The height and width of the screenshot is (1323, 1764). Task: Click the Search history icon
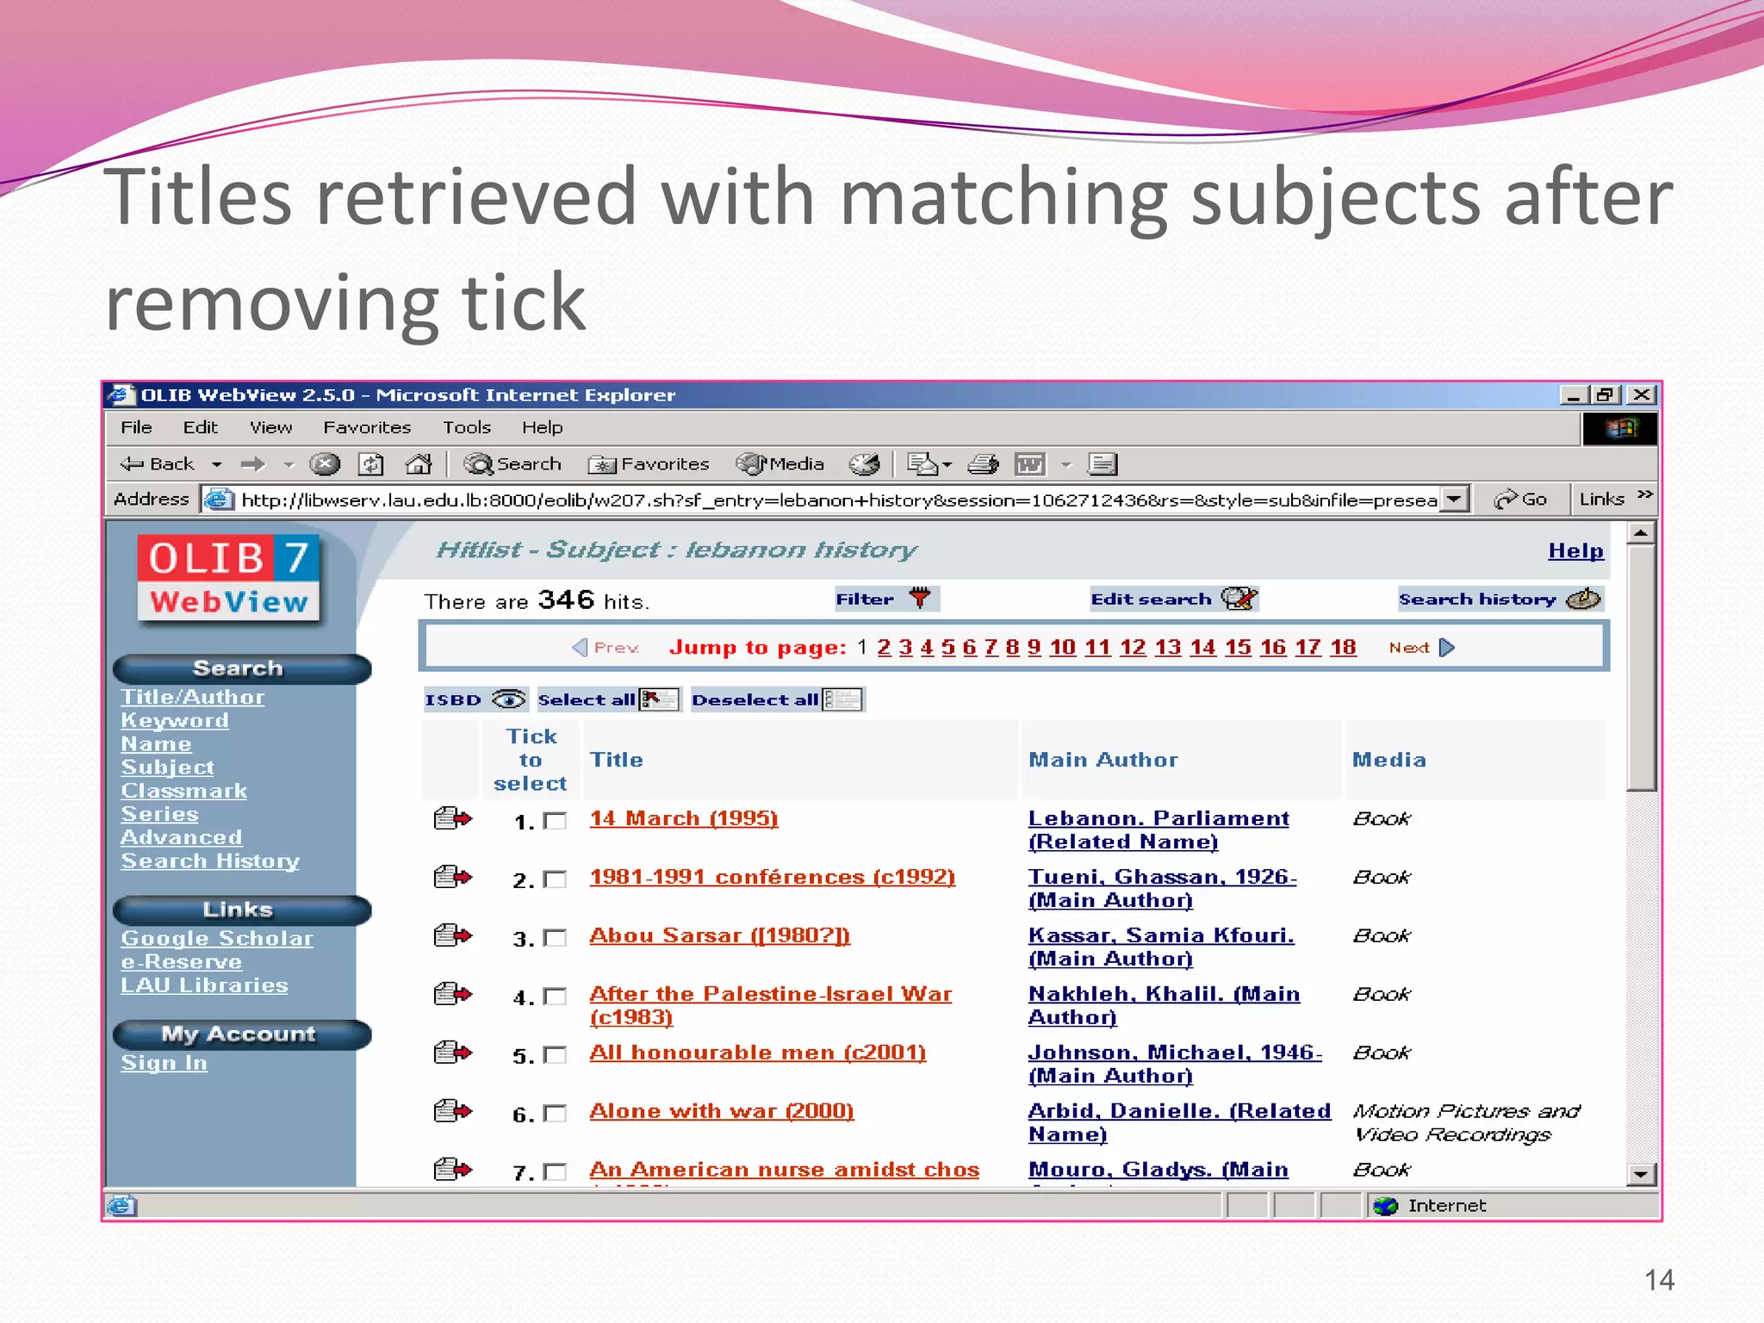(x=1583, y=598)
